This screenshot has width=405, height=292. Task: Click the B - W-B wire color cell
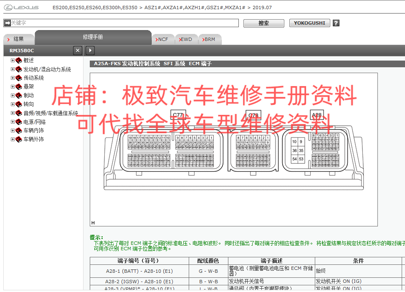pyautogui.click(x=208, y=282)
